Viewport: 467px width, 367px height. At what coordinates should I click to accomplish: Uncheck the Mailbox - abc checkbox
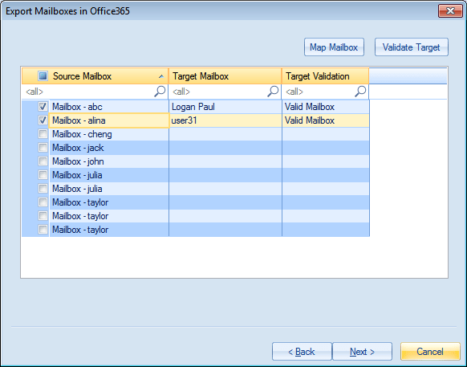tap(43, 107)
